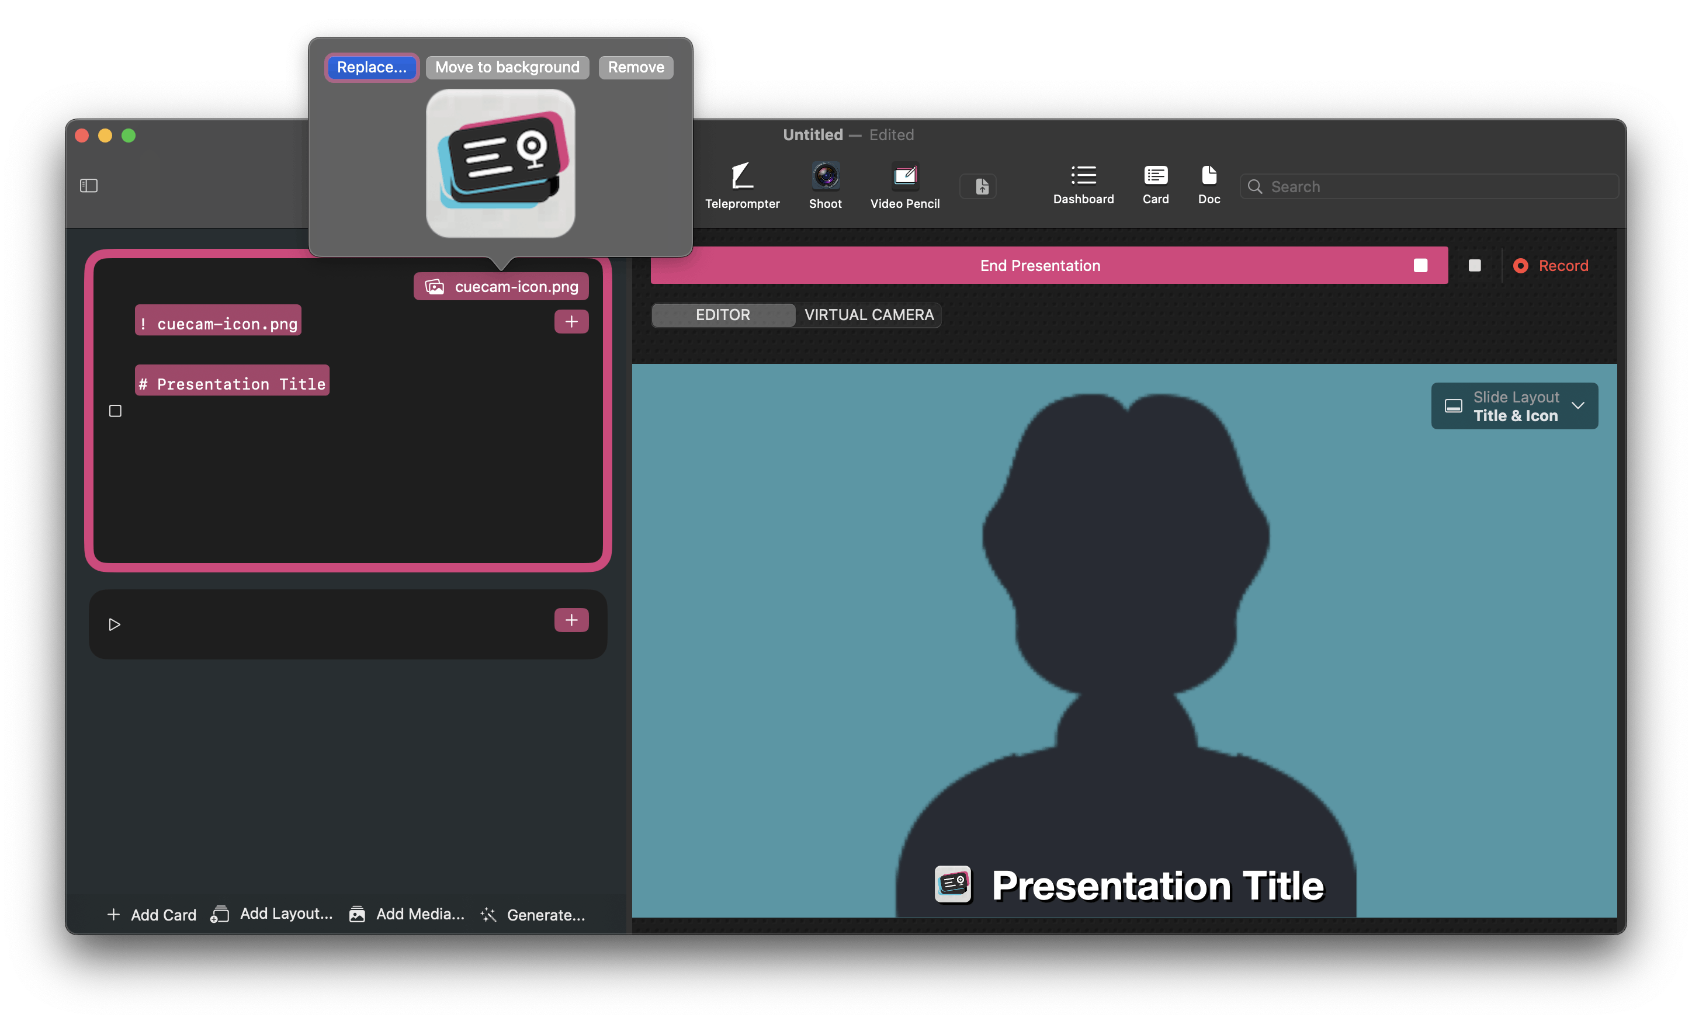Viewport: 1692px width, 1021px height.
Task: Start recording with Record button
Action: click(1551, 266)
